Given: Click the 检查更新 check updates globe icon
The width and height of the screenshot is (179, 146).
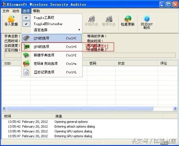Looking at the screenshot, I should [x=128, y=19].
